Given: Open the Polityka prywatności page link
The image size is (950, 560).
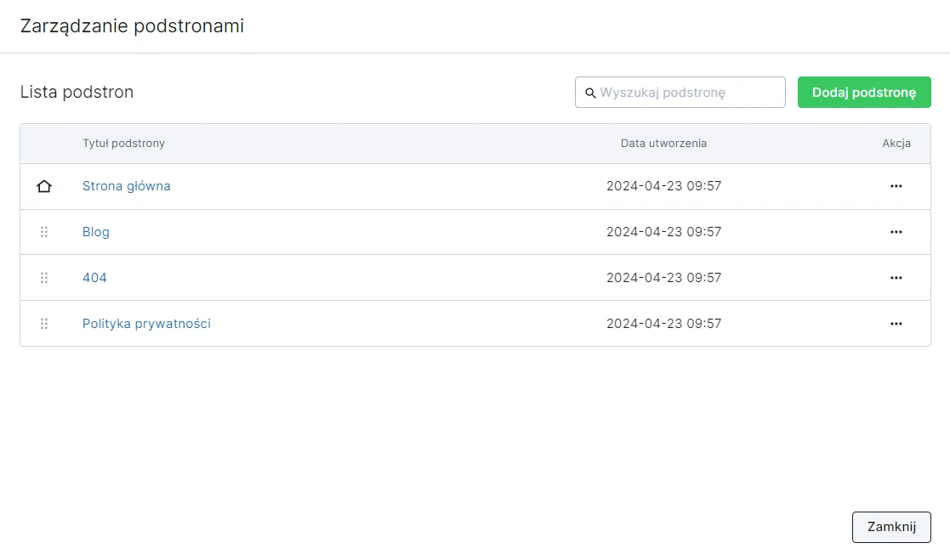Looking at the screenshot, I should tap(146, 324).
